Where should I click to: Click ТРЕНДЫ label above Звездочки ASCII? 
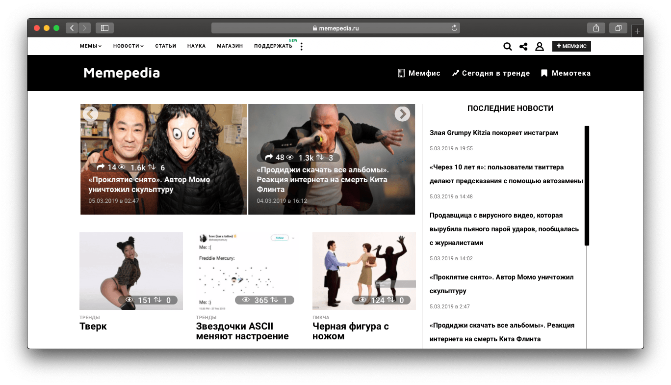[206, 318]
